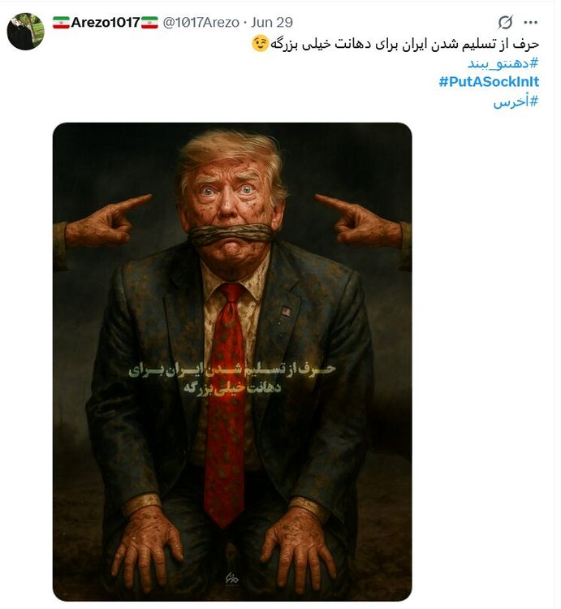
Task: Follow the #أخرس hashtag
Action: point(516,101)
